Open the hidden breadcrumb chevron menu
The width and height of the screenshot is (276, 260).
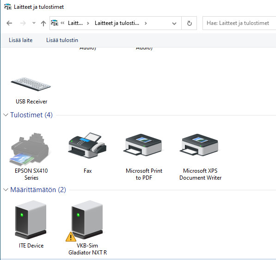(62, 23)
